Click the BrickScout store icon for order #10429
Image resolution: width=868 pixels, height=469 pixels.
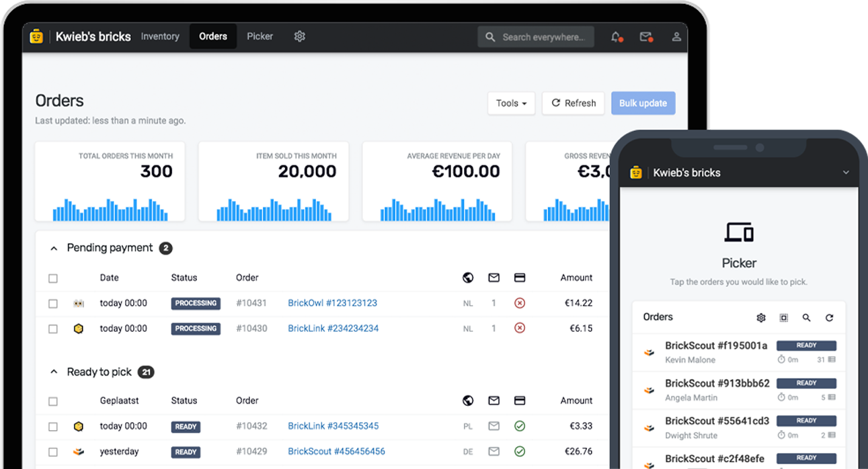79,452
